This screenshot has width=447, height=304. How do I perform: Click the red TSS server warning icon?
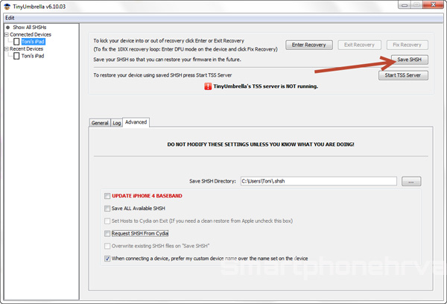pos(207,86)
